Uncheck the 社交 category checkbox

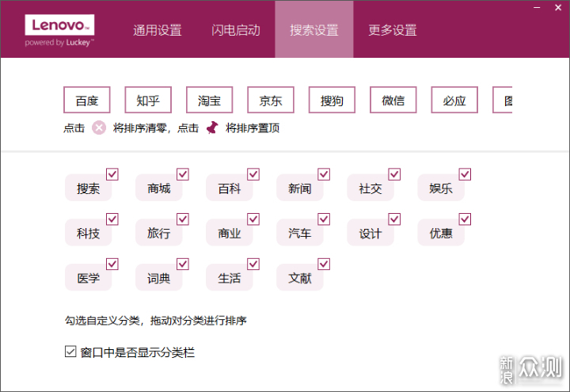tap(394, 174)
